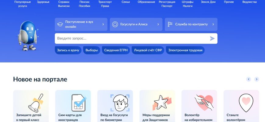Open Госуслуги и Алиса banner
The image size is (265, 122).
coord(136,24)
